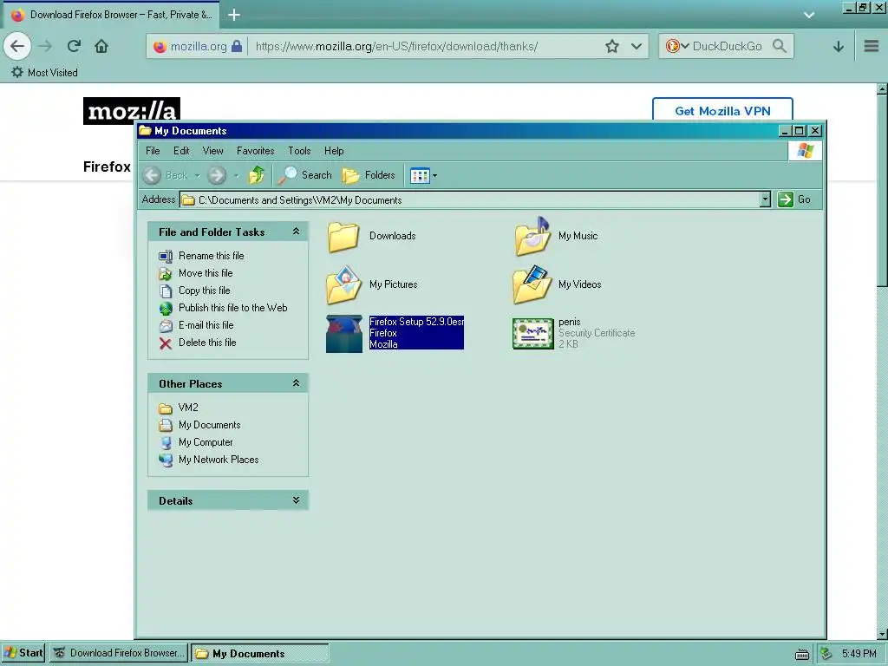
Task: Select the My Videos folder
Action: 557,284
